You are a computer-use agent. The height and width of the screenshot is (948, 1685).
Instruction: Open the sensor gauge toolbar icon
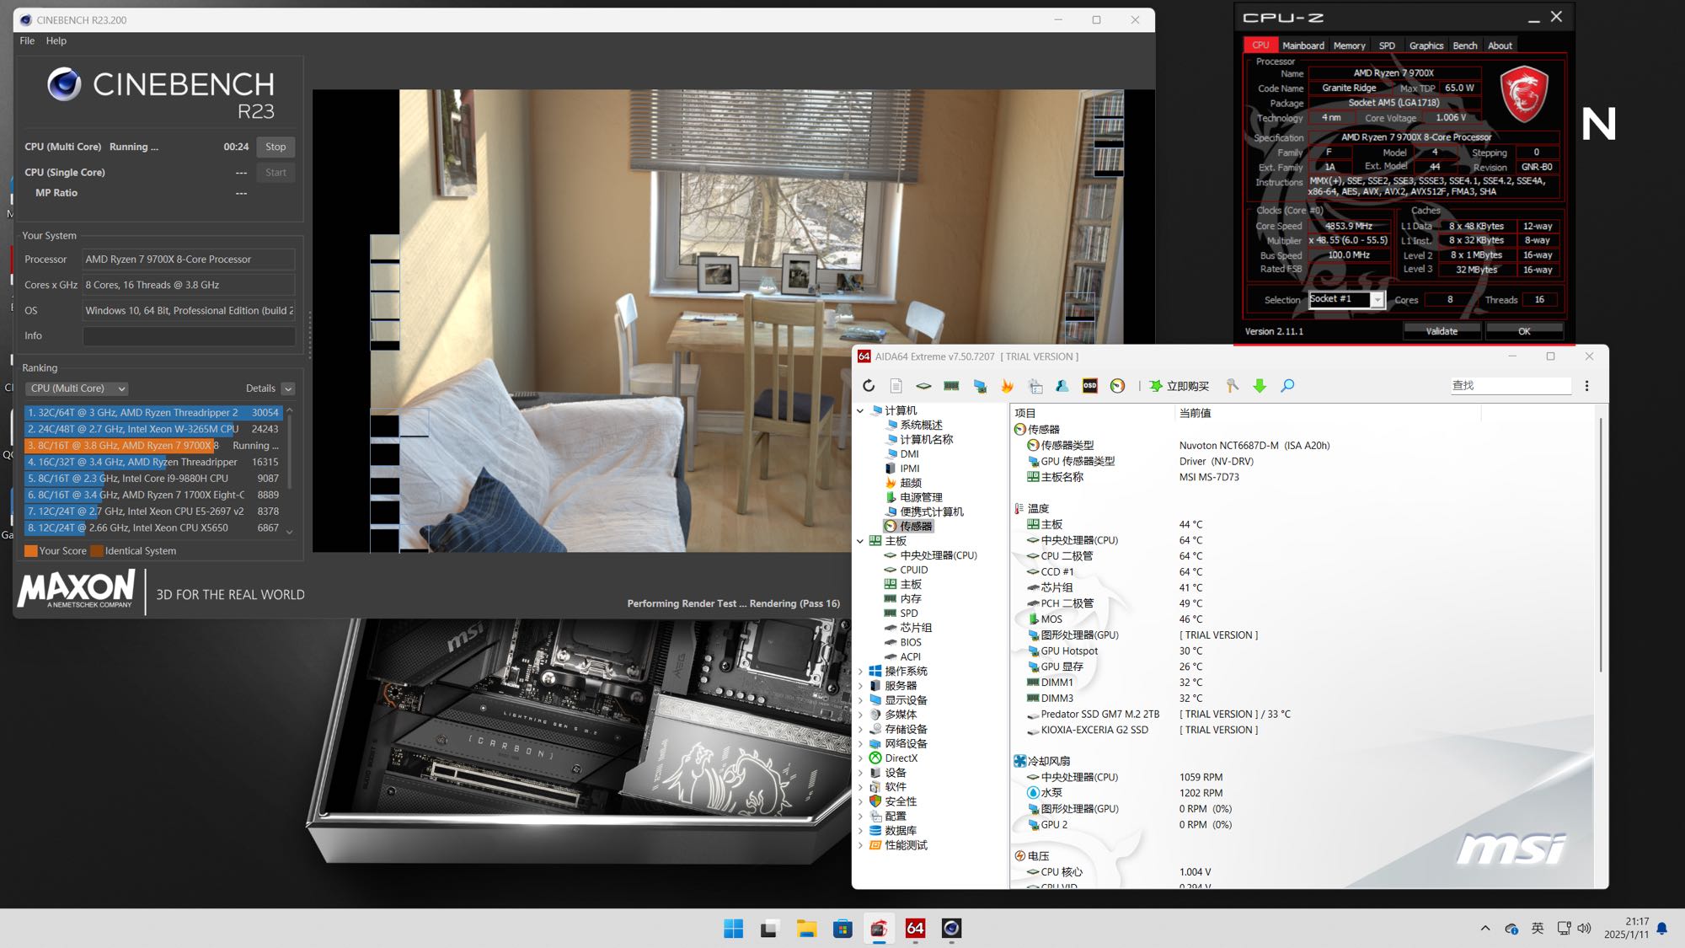click(1117, 386)
